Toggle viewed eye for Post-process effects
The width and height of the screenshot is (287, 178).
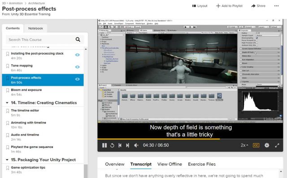[x=78, y=79]
